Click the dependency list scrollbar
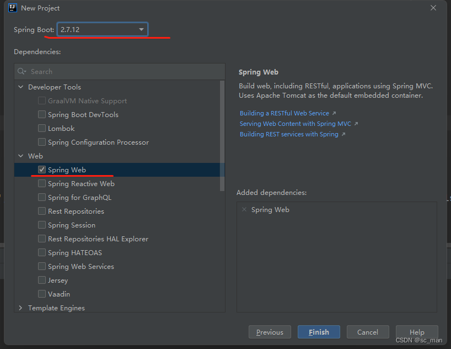Image resolution: width=451 pixels, height=349 pixels. point(222,136)
